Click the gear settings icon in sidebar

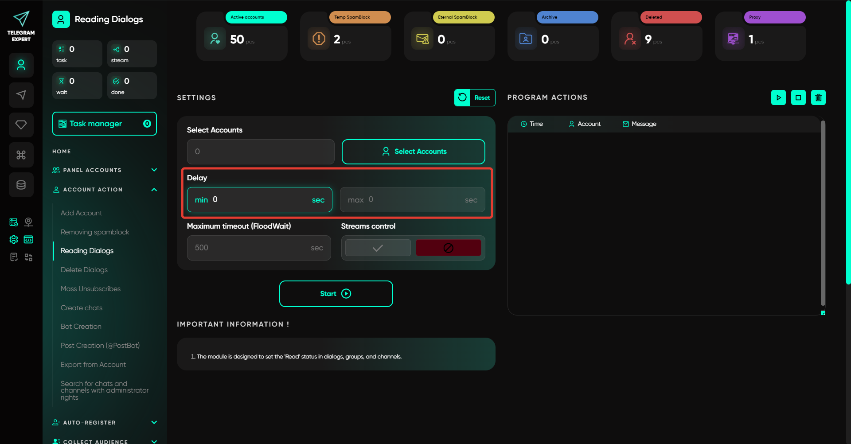(x=14, y=240)
